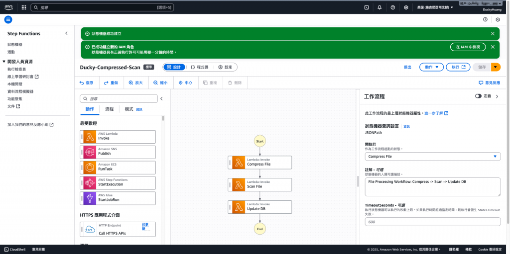Select the Amazon ECS RunTask action
The width and height of the screenshot is (510, 254).
coord(118,168)
